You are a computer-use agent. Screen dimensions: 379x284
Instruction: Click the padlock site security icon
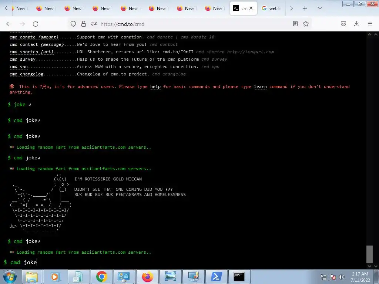84,24
